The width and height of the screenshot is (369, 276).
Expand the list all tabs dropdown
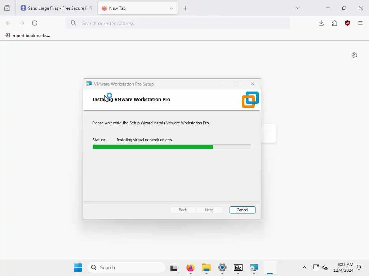pyautogui.click(x=297, y=8)
